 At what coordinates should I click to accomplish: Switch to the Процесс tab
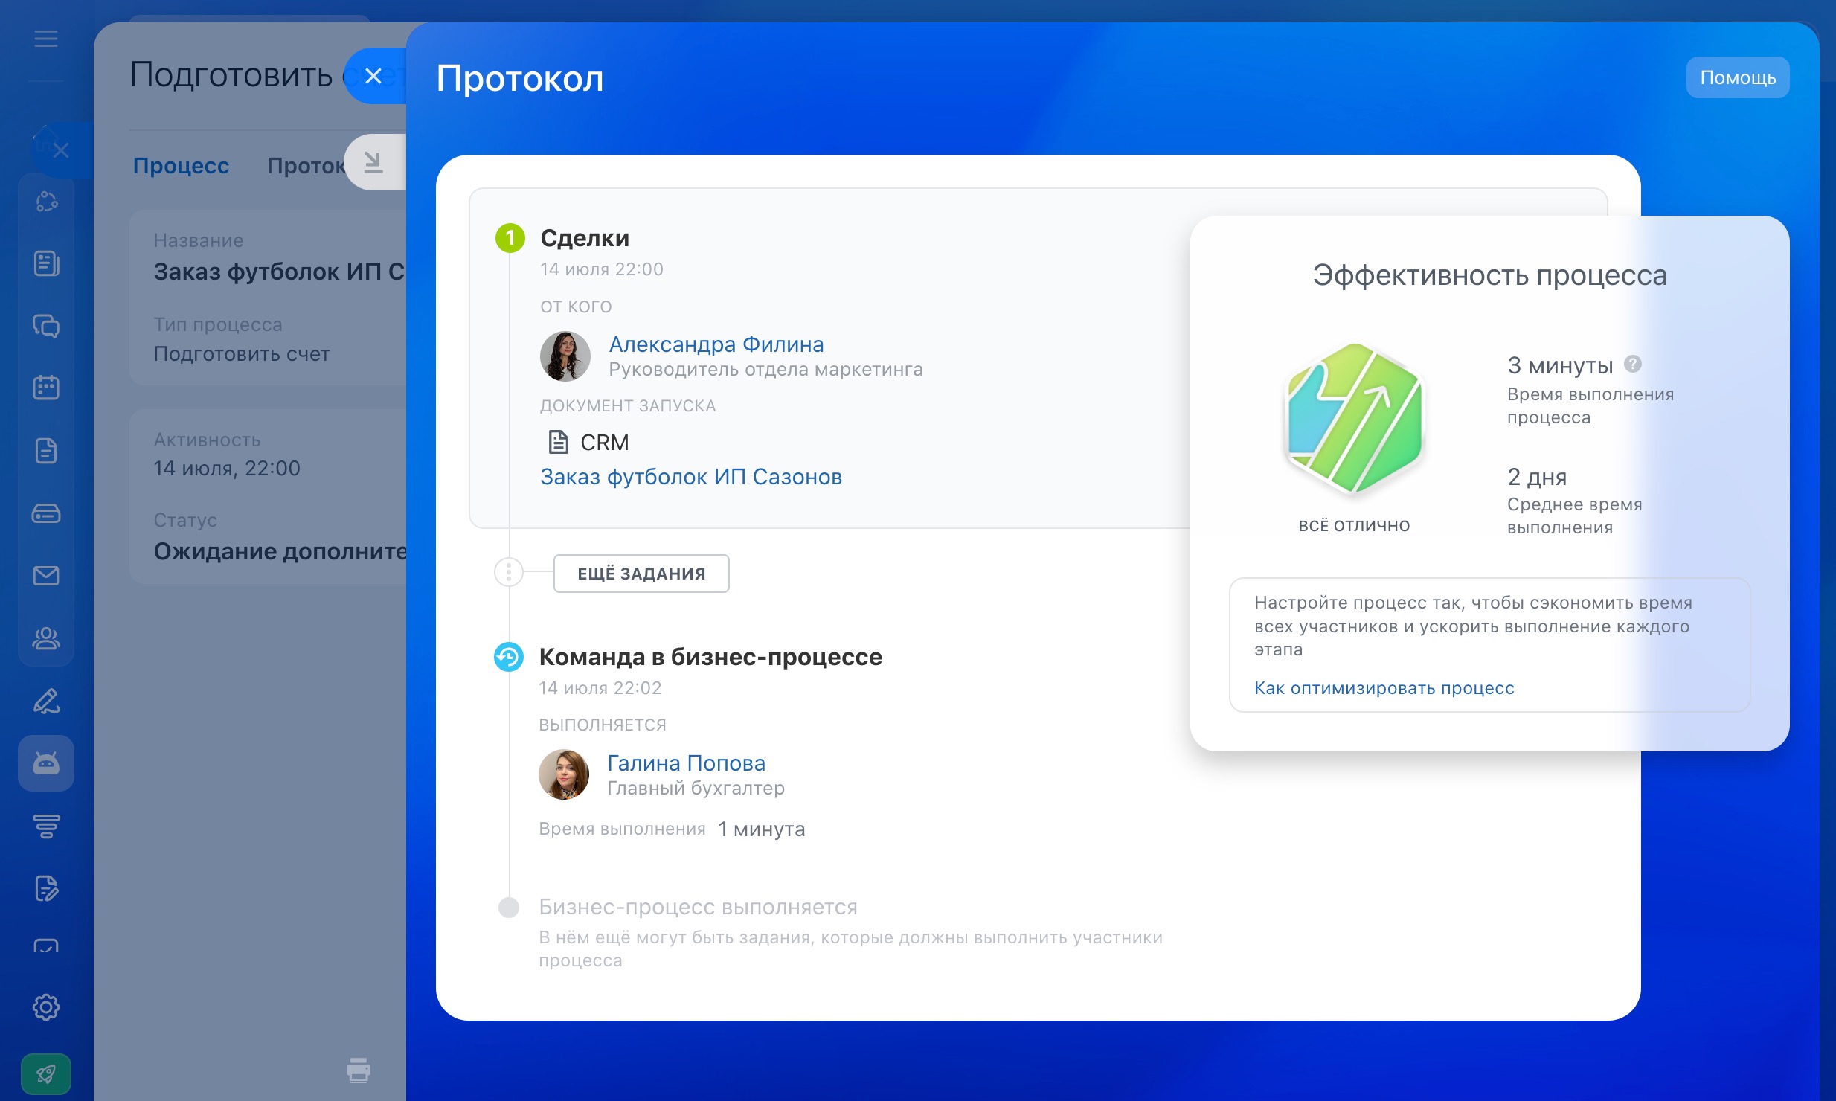coord(181,165)
